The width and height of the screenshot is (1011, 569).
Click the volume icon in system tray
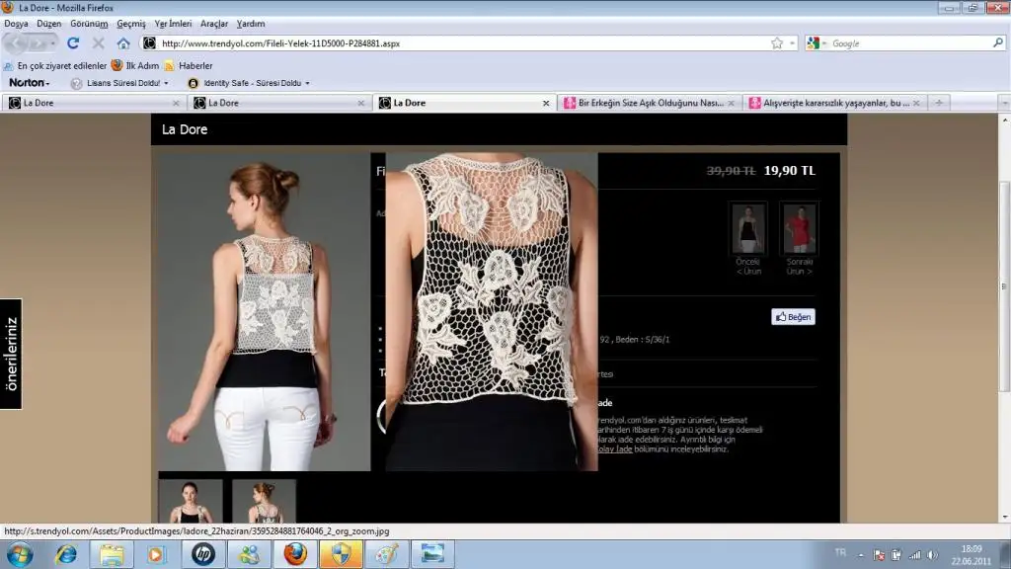(x=932, y=555)
